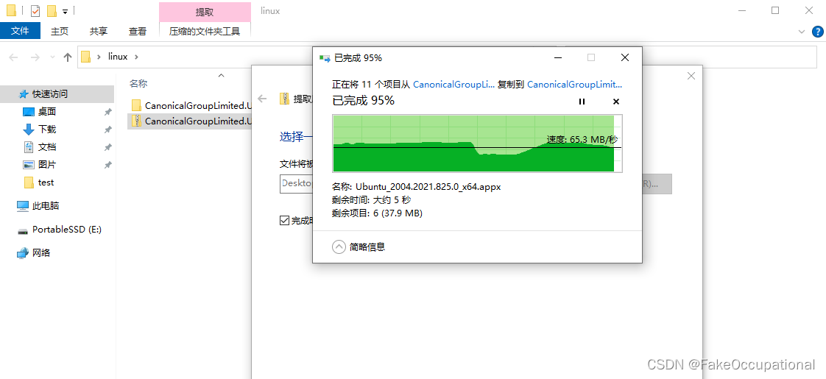Close the extract wizard dialog
Image resolution: width=826 pixels, height=379 pixels.
click(x=691, y=77)
